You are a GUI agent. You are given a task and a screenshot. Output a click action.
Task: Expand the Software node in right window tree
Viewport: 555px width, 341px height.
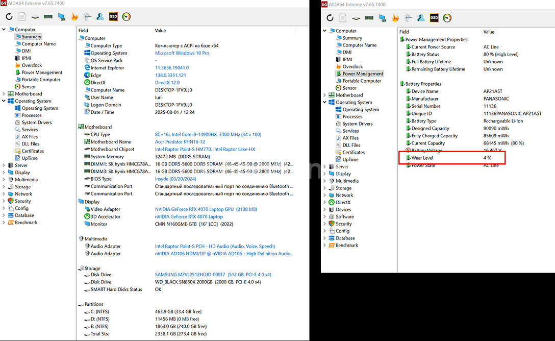[x=324, y=216]
